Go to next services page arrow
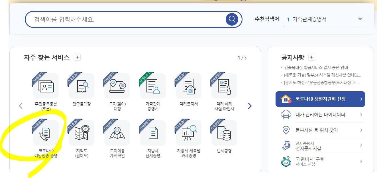Screen dimensions: 377x178 pos(250,106)
